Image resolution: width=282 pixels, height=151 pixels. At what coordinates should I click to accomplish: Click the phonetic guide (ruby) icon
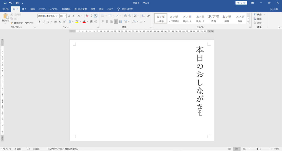91,16
